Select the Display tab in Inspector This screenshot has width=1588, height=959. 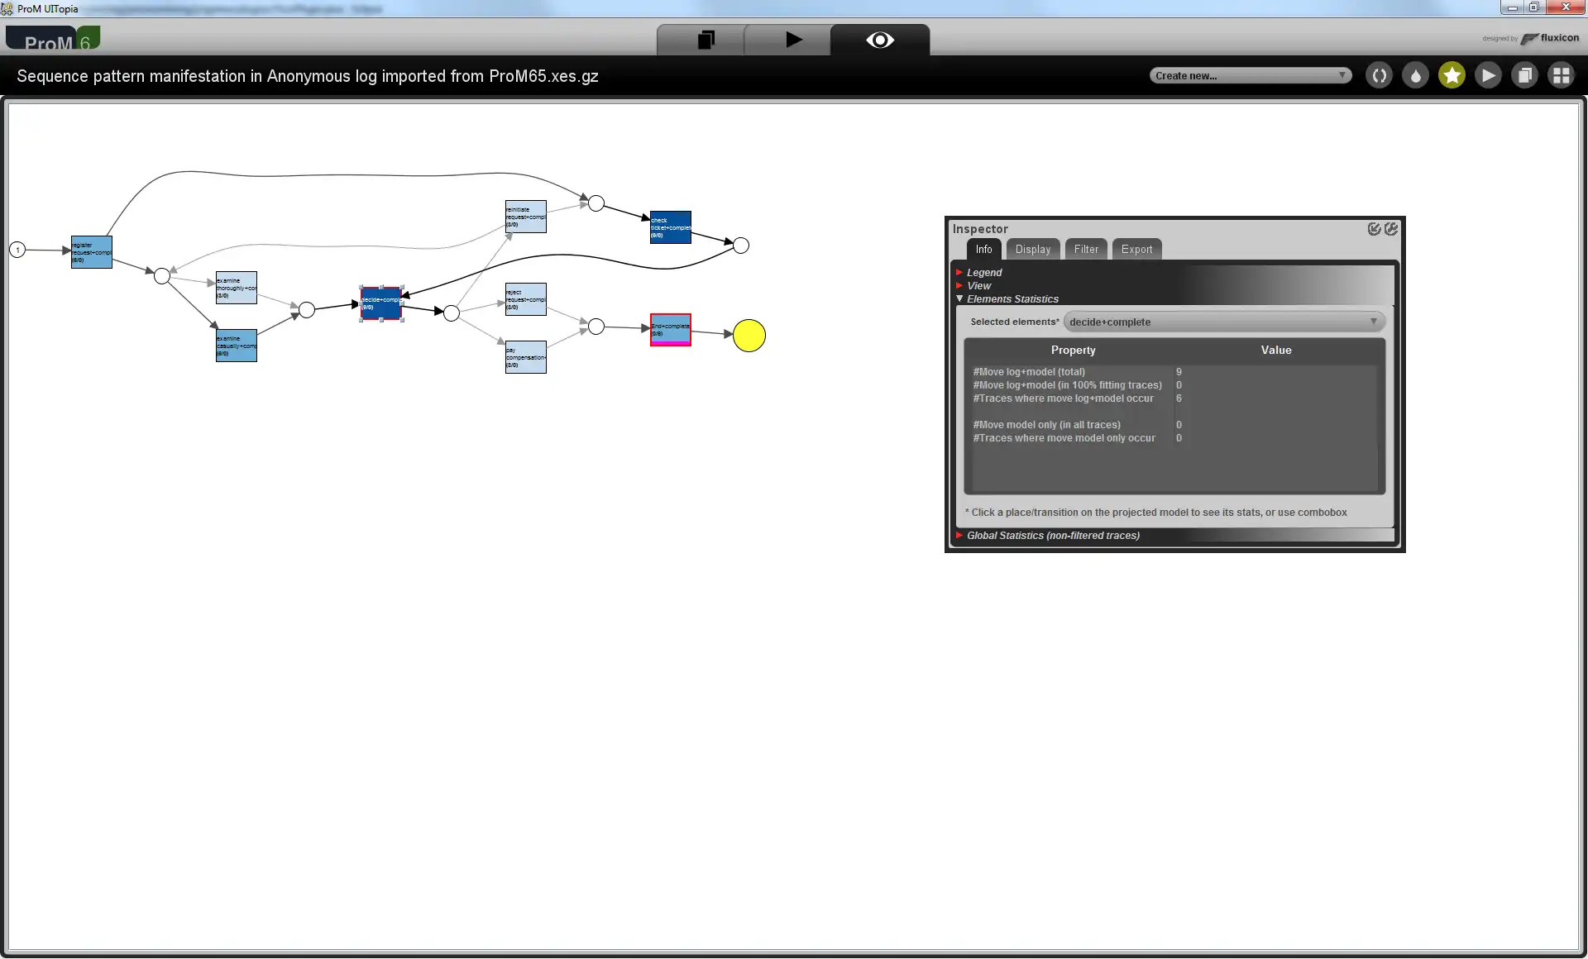[1032, 248]
